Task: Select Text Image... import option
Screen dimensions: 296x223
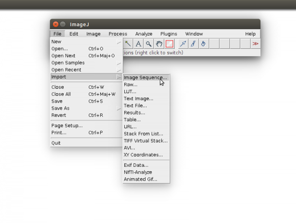Action: tap(146, 99)
